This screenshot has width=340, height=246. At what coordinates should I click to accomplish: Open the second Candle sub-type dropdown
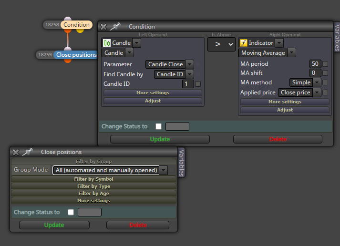tap(129, 52)
